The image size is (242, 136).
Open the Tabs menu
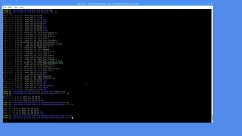[x=16, y=8]
